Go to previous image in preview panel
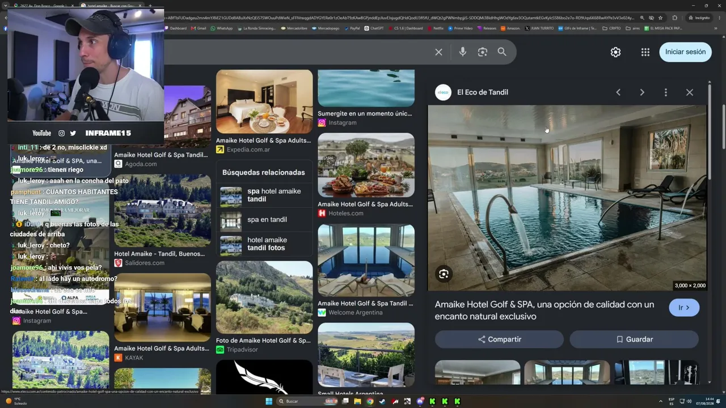The image size is (726, 408). point(618,92)
